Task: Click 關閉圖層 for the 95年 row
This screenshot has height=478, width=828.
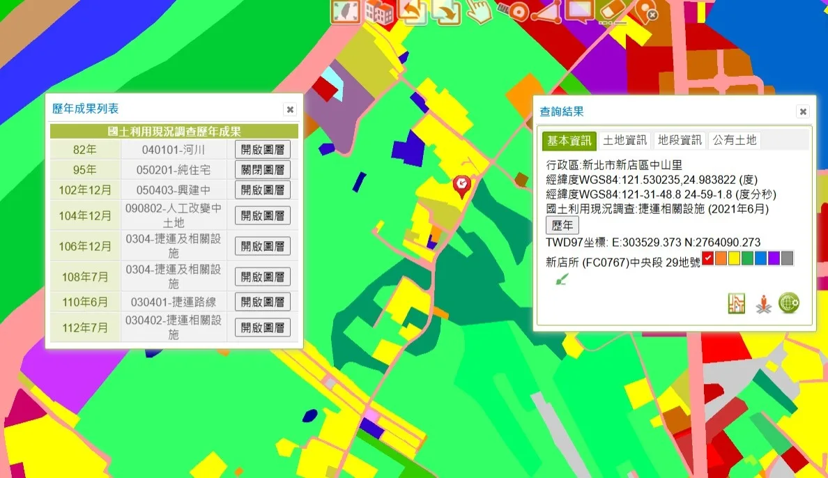Action: (263, 169)
